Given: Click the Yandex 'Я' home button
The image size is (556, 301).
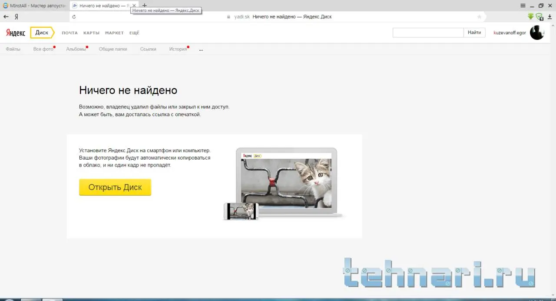Looking at the screenshot, I should (x=16, y=16).
